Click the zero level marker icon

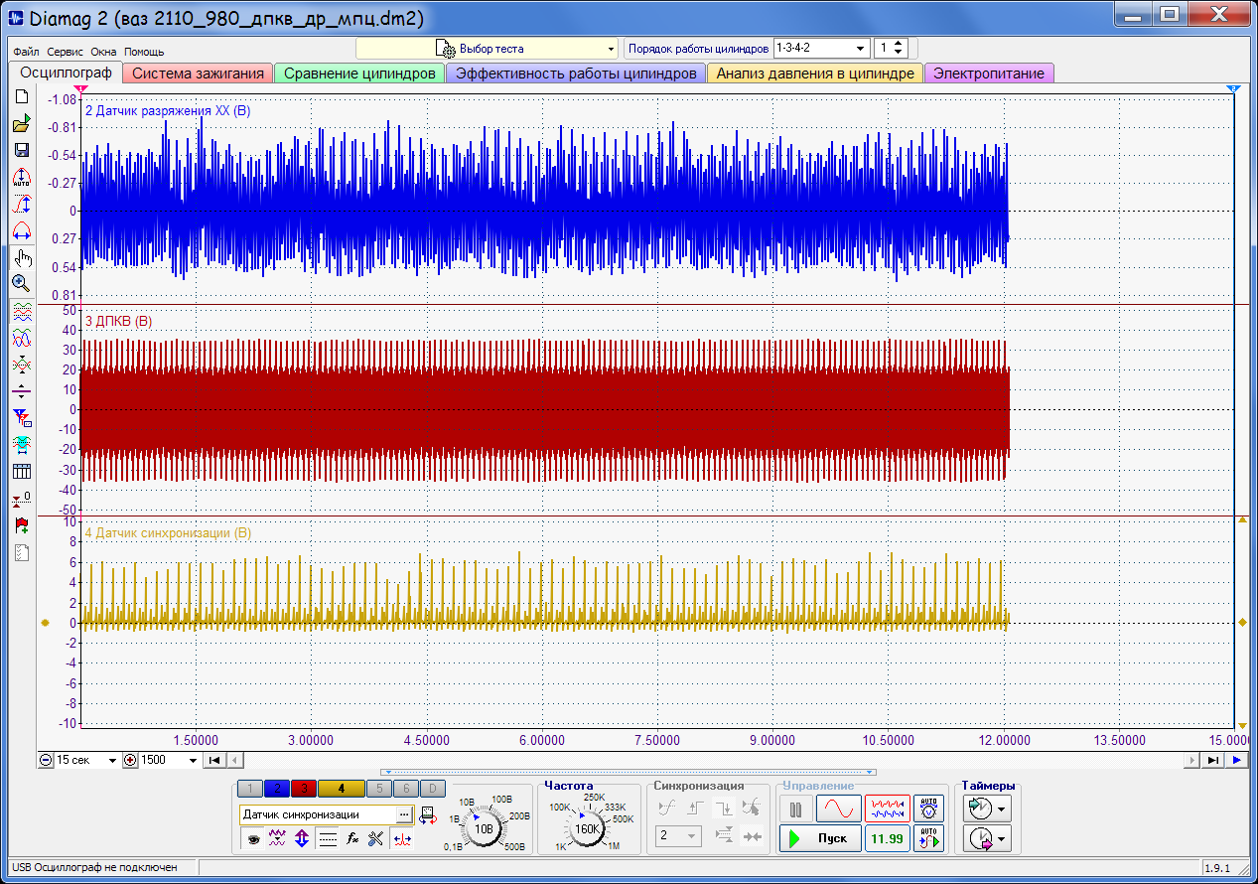21,499
